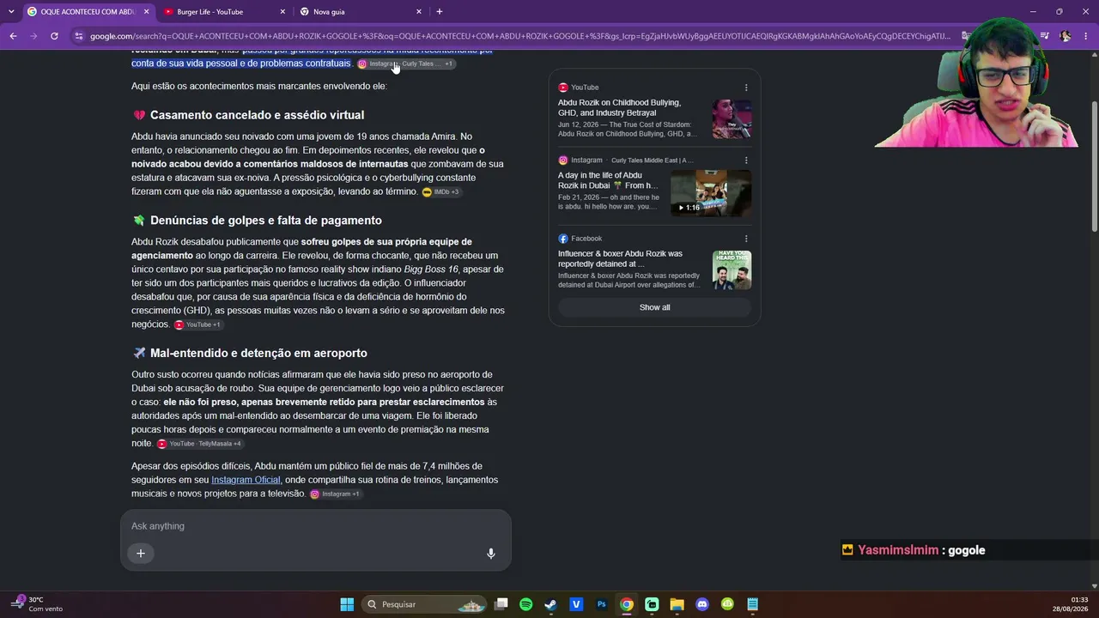Open the mint green taskbar app
Screen dimensions: 1099x618
click(x=652, y=604)
